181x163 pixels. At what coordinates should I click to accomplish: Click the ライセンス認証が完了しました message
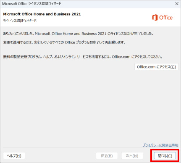coord(79,34)
